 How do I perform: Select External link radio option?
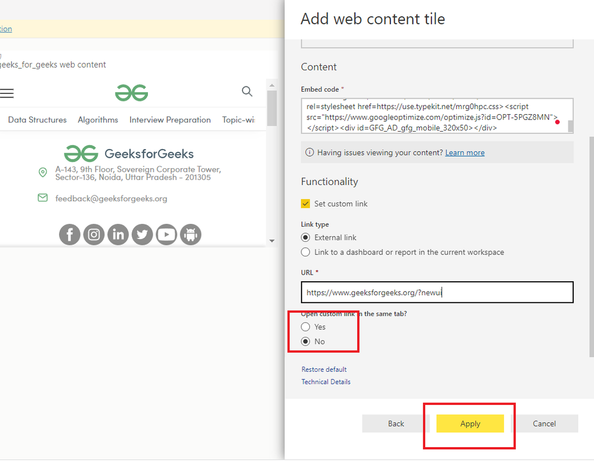[305, 237]
